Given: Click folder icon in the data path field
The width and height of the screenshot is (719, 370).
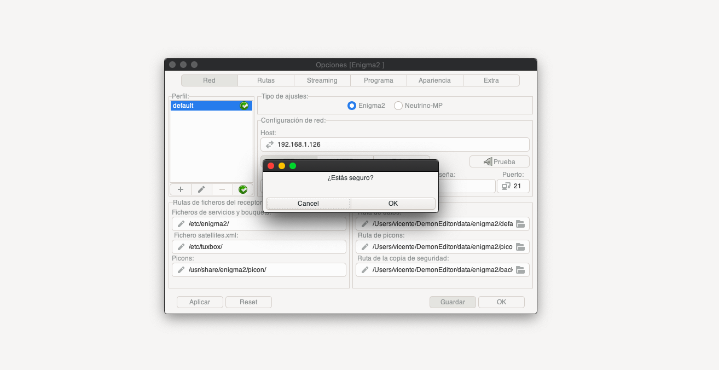Looking at the screenshot, I should click(520, 224).
